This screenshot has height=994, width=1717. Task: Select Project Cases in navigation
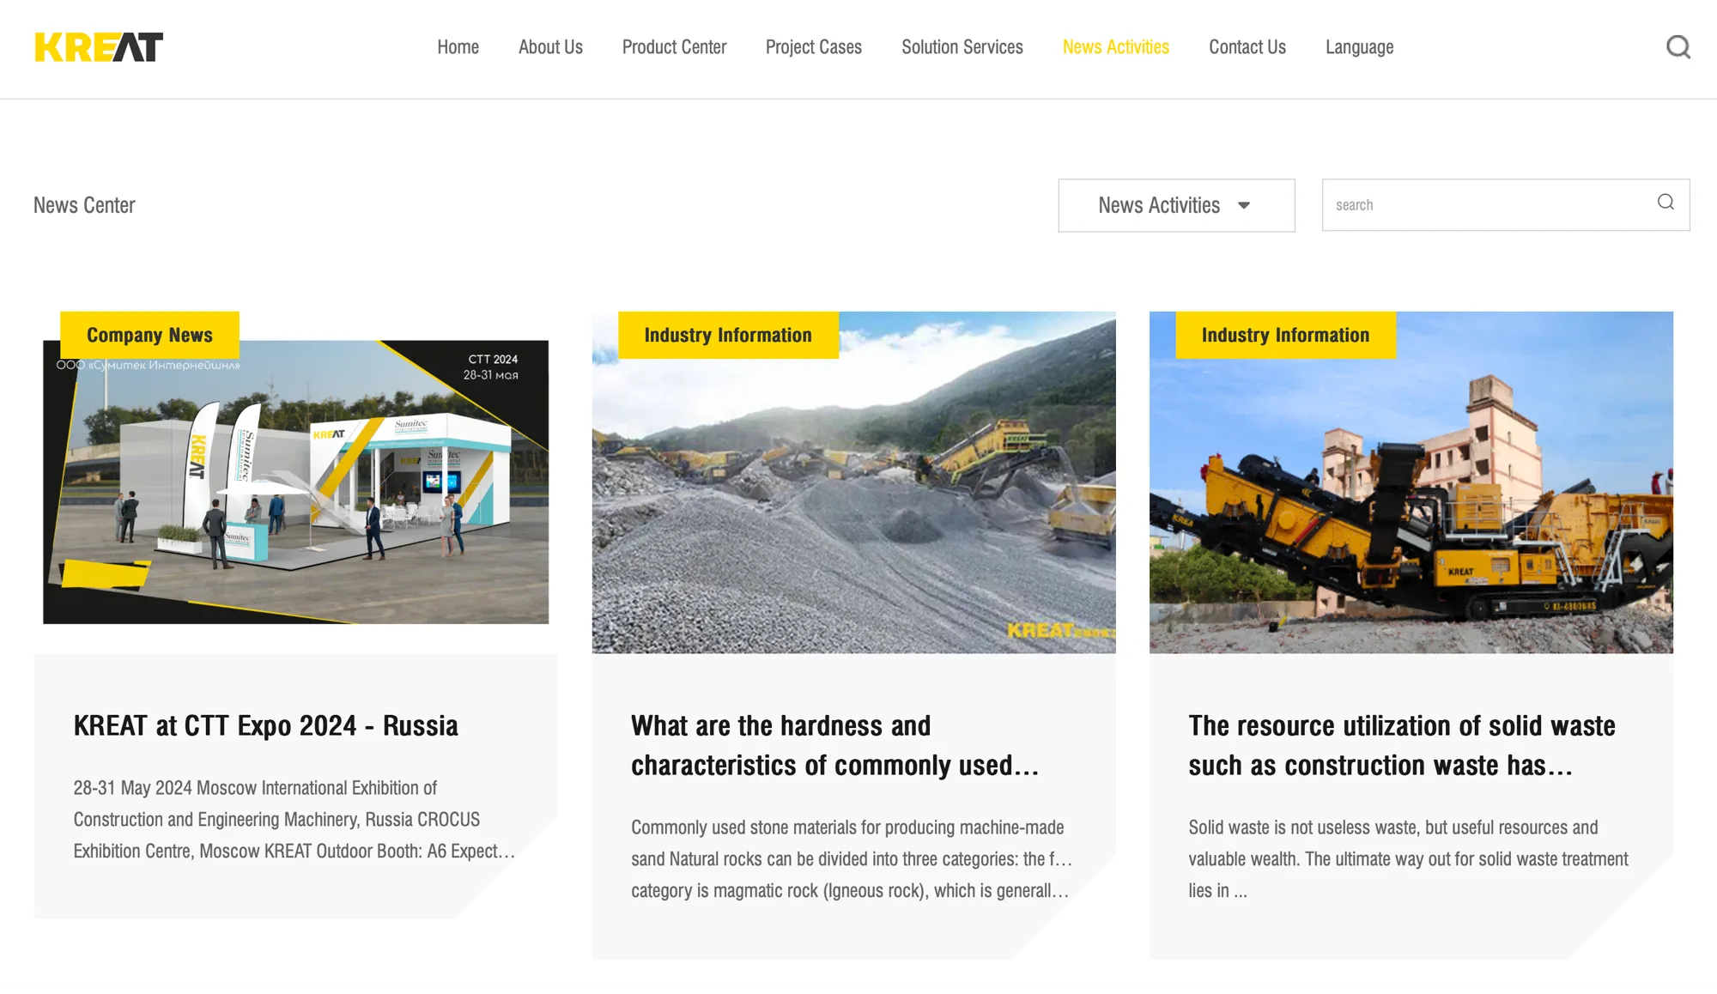pyautogui.click(x=813, y=47)
